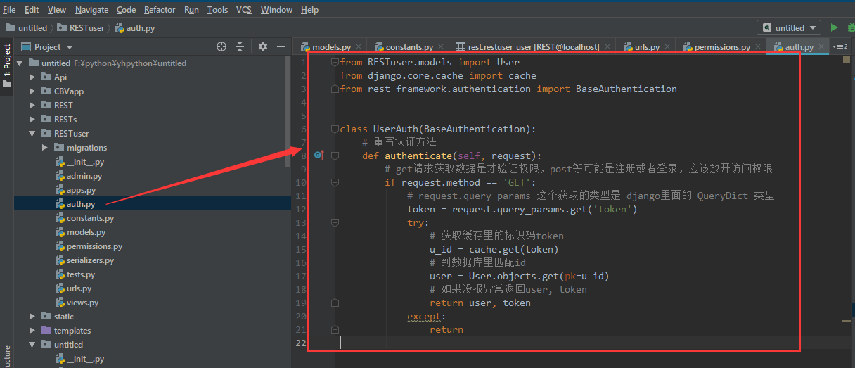The height and width of the screenshot is (368, 855).
Task: Fold the import block at line 1
Action: (335, 63)
